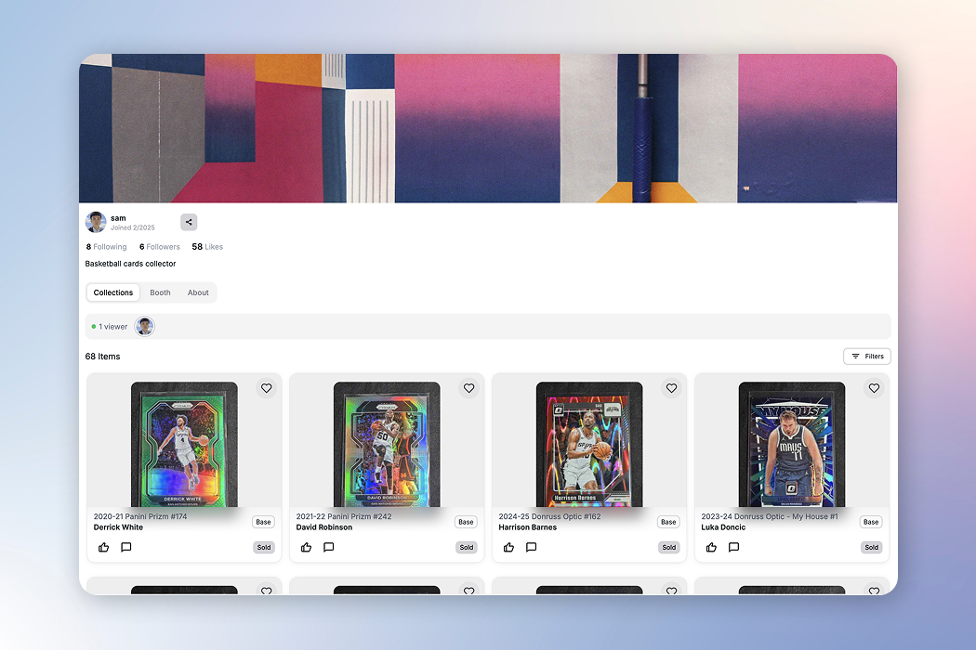Open the Harrison Barnes card thumbnail
The width and height of the screenshot is (976, 650).
point(589,444)
